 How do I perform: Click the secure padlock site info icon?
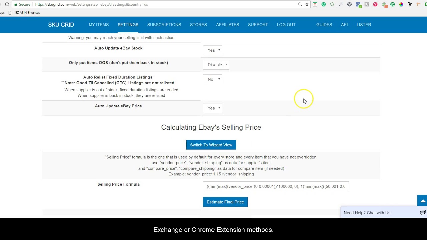coord(16,4)
